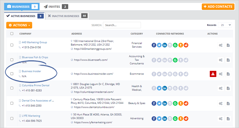Expand the orange Actions dropdown
This screenshot has width=239, height=128.
(x=19, y=25)
